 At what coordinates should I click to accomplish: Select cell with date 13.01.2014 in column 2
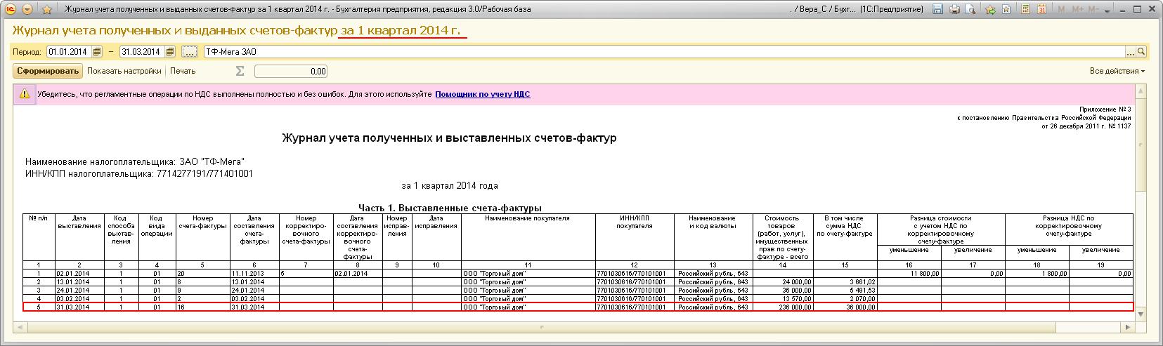coord(80,281)
